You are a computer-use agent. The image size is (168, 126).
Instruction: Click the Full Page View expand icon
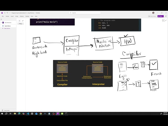[x=166, y=20]
